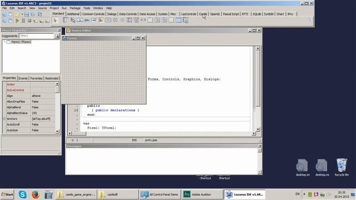Switch to the LazControls palette tab
Image resolution: width=356 pixels, height=200 pixels.
pyautogui.click(x=189, y=14)
